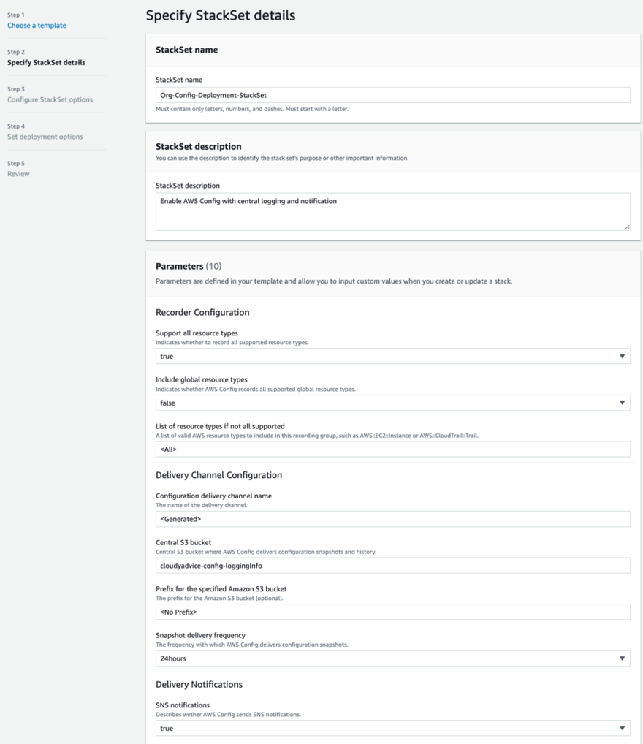Expand the SNS notifications dropdown

pyautogui.click(x=392, y=729)
